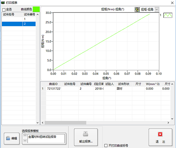Screen dimensions: 176x148
Task: Click template selector down arrow
Action: pyautogui.click(x=25, y=141)
